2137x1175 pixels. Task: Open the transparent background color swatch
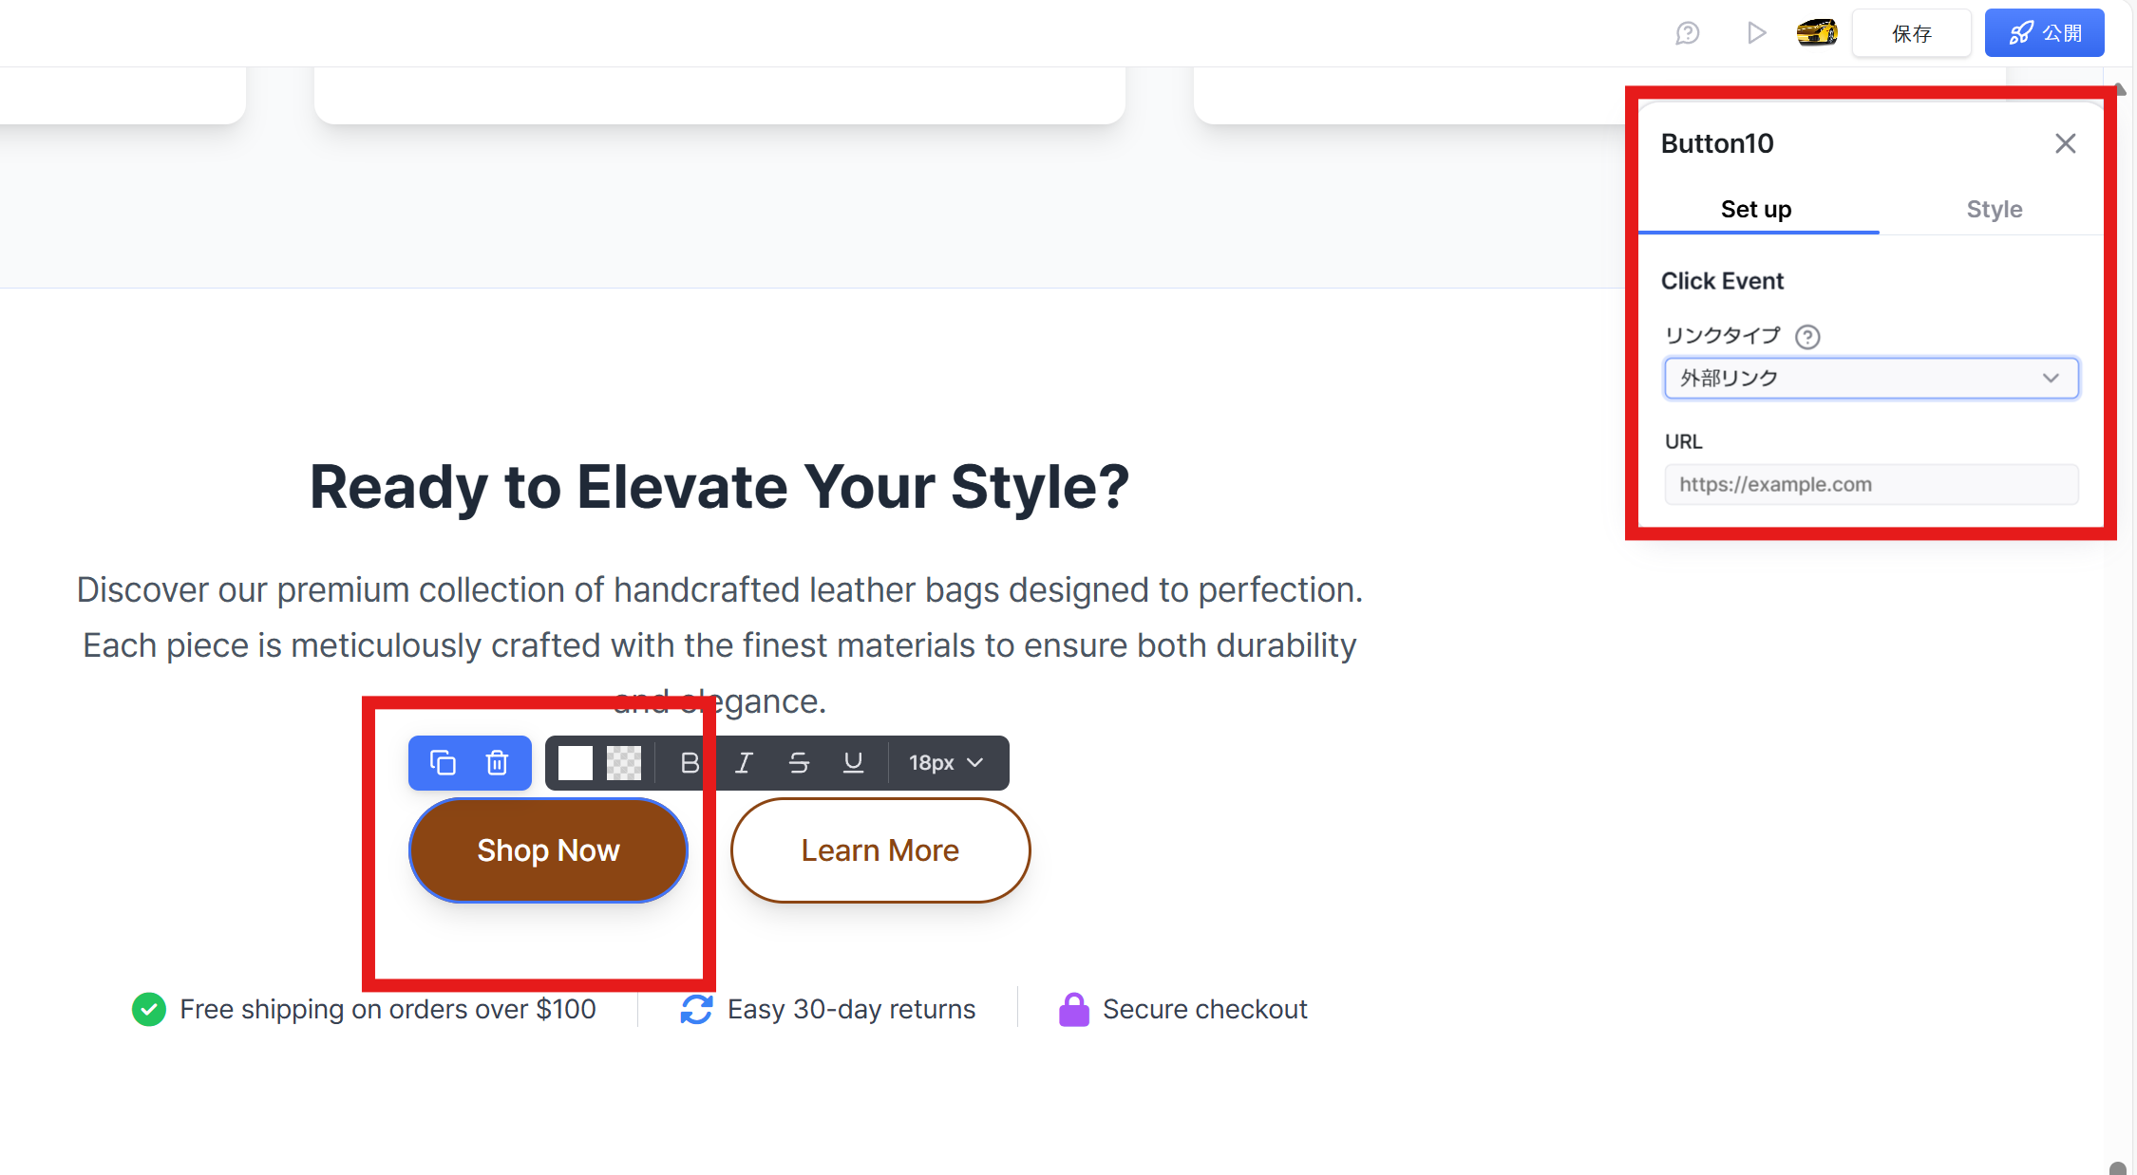click(624, 763)
